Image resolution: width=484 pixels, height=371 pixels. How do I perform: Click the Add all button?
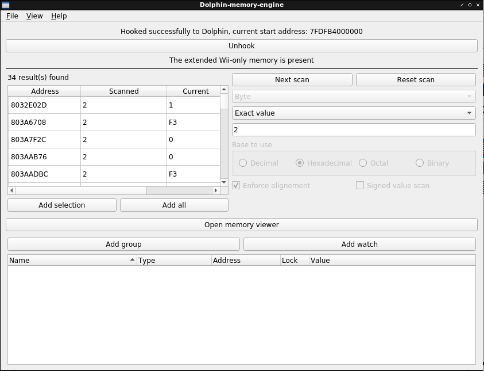[x=174, y=205]
